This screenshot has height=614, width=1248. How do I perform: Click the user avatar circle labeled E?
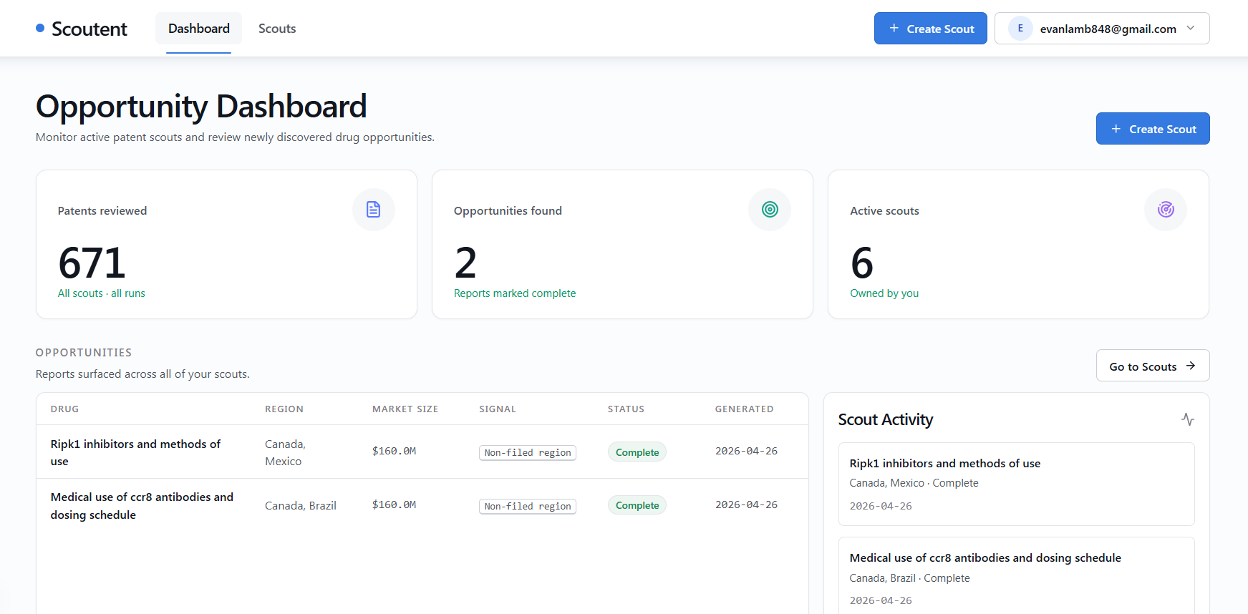click(x=1020, y=29)
